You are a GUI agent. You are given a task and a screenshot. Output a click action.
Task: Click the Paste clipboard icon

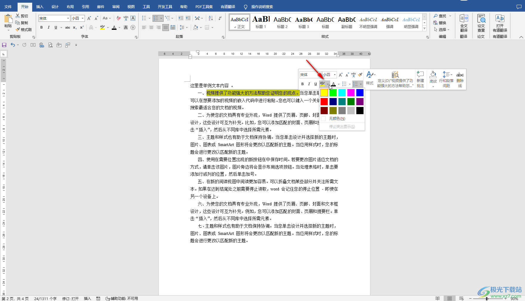click(x=8, y=19)
